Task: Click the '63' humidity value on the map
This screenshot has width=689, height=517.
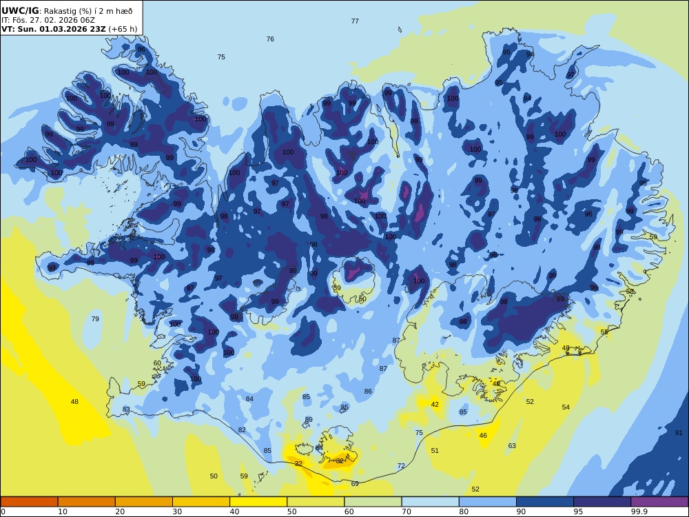Action: 512,446
